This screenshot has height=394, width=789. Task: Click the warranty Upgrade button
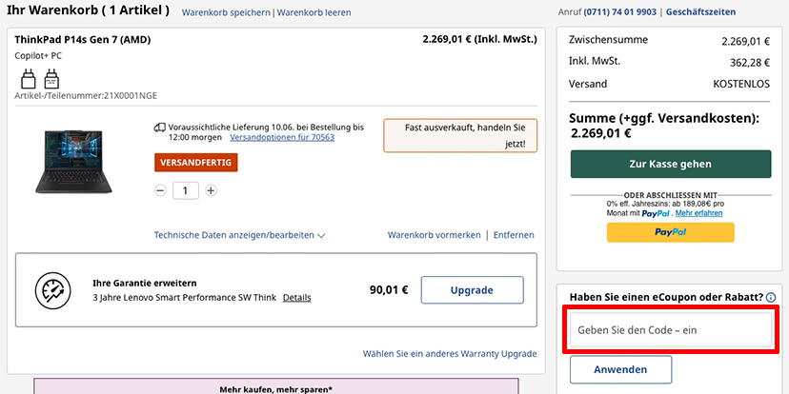pos(472,290)
